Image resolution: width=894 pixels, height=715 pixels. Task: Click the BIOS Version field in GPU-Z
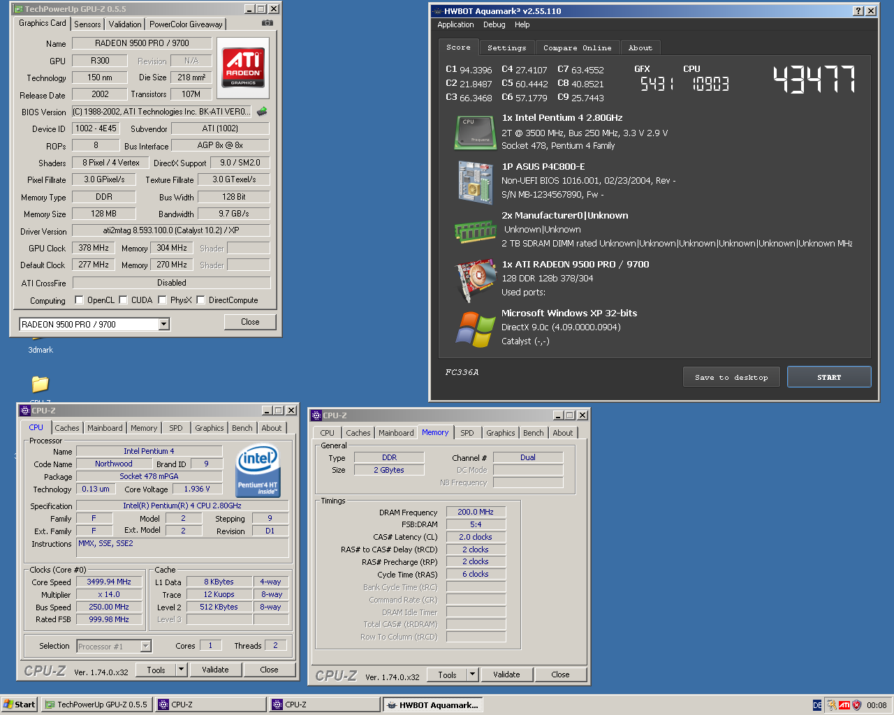click(162, 112)
